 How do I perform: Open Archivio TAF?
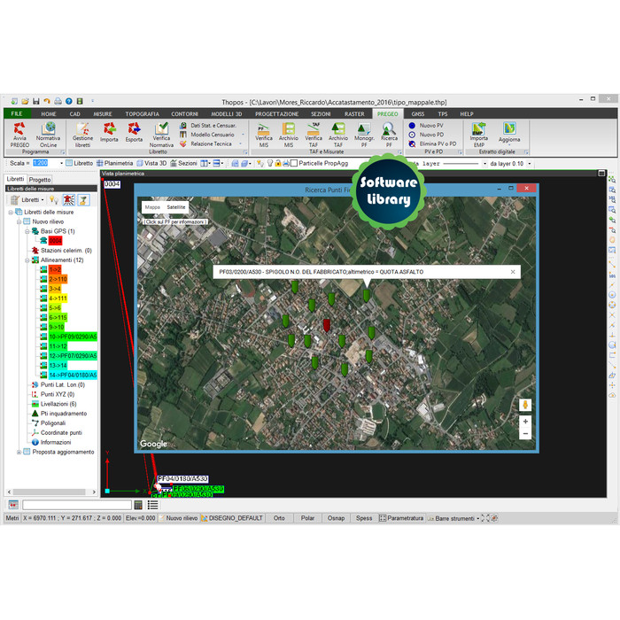tap(338, 133)
